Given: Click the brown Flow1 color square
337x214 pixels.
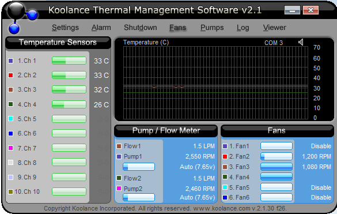Looking at the screenshot, I should (x=119, y=146).
